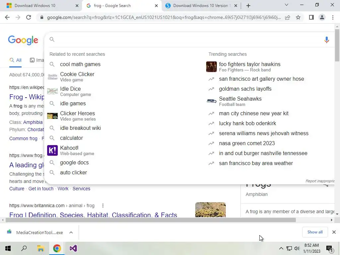Open three-dot options for Britannica result
The height and width of the screenshot is (255, 340).
click(x=103, y=206)
